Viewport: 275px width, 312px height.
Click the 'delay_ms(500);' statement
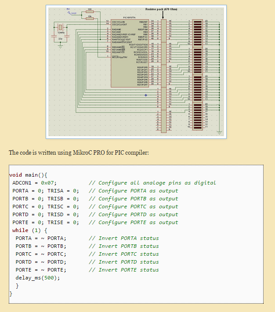tap(38, 278)
